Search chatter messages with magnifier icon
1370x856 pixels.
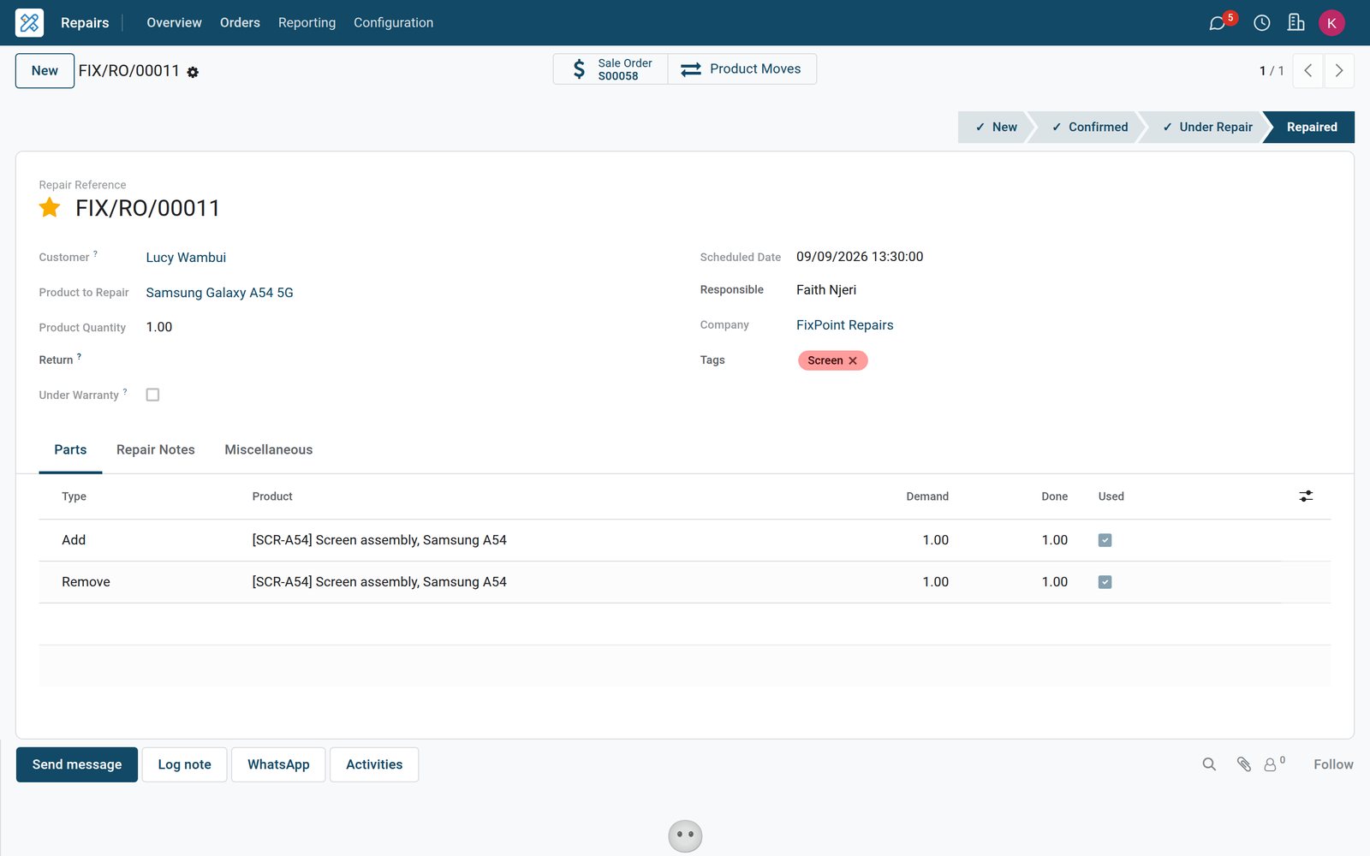pos(1209,764)
